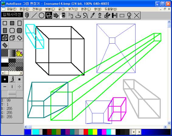Pick the spray can tool
The image size is (172, 136).
(x=71, y=16)
